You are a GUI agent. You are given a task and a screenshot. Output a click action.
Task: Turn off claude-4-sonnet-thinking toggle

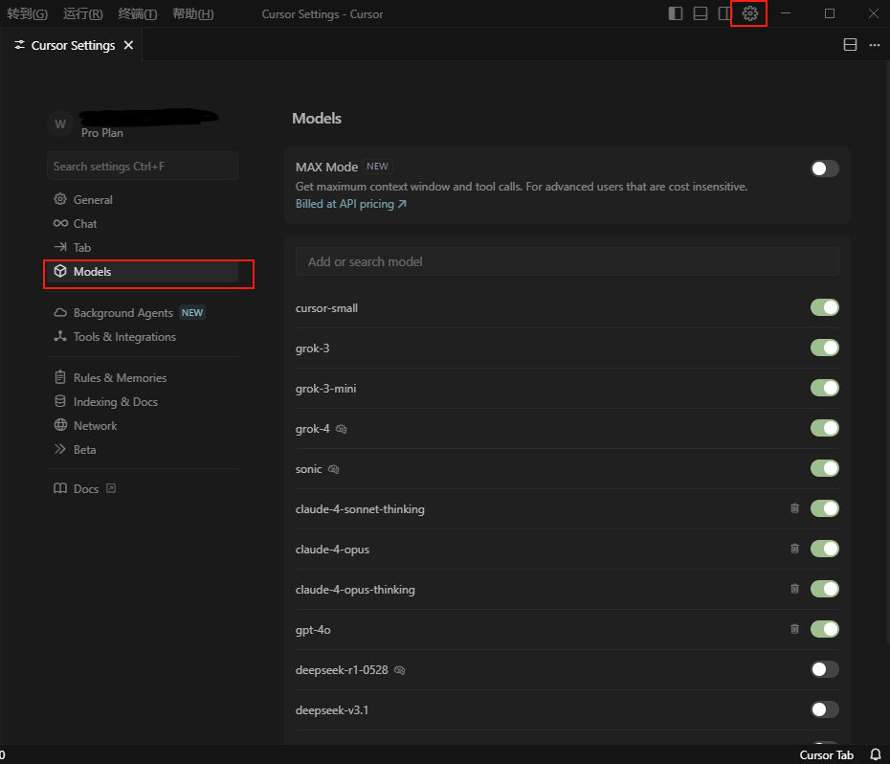coord(825,508)
